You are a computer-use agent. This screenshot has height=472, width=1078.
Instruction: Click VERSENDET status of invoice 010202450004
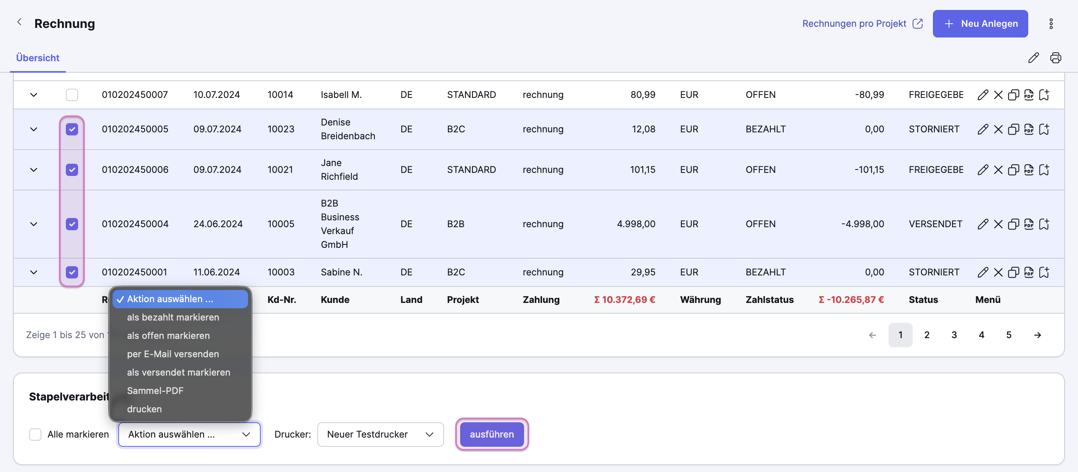coord(935,224)
